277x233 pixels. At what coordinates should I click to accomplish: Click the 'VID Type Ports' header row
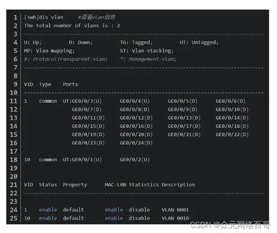coord(51,84)
